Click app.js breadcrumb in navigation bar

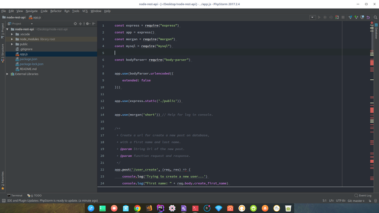click(35, 17)
